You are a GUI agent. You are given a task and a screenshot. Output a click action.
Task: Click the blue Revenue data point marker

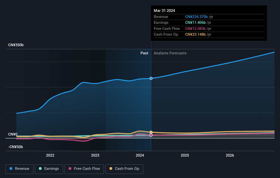coord(151,78)
